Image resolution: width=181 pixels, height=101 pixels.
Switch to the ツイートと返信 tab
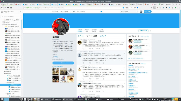(x=92, y=36)
